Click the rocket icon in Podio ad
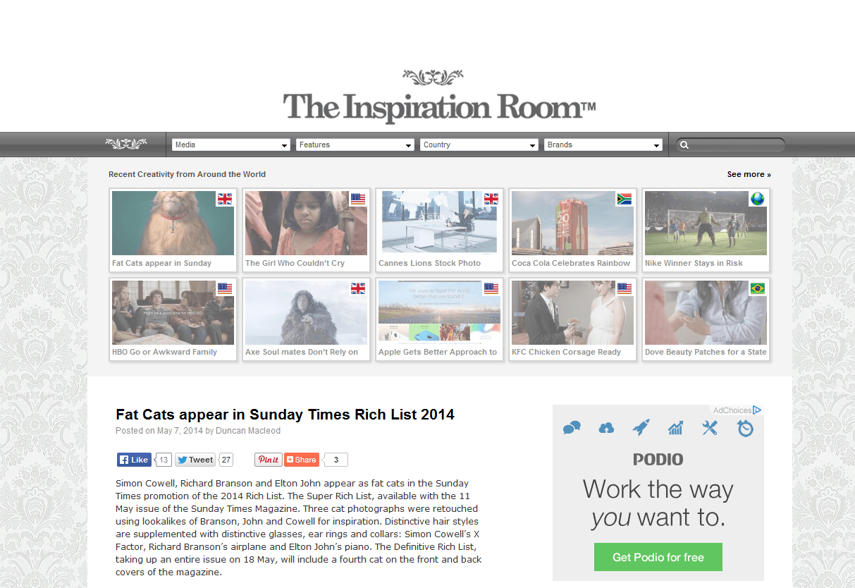The width and height of the screenshot is (855, 588). coord(641,427)
